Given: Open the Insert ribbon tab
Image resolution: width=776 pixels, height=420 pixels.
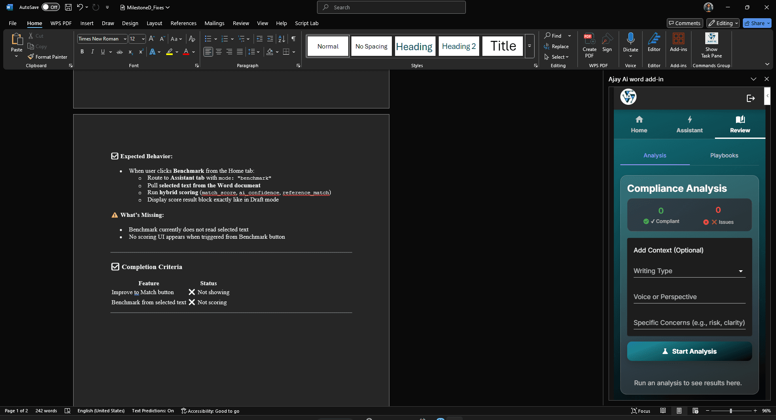Looking at the screenshot, I should click(87, 23).
